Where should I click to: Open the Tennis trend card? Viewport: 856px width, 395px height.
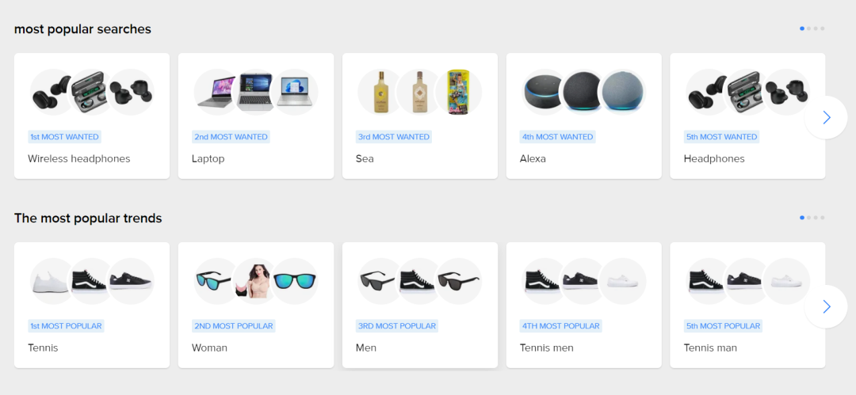(92, 305)
